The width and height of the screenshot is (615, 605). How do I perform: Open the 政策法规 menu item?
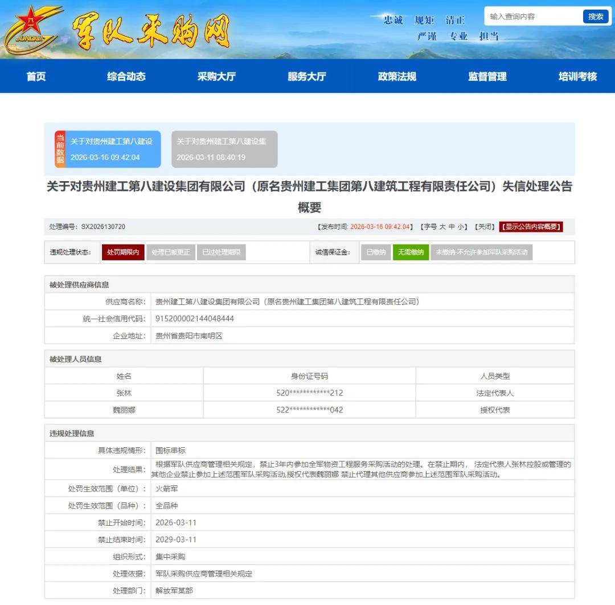point(397,76)
